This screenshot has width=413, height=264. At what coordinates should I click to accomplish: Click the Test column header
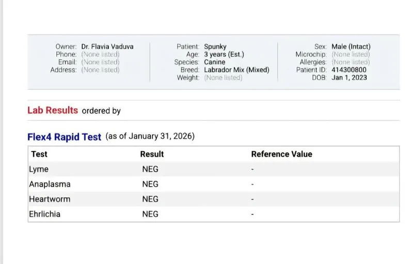point(39,154)
